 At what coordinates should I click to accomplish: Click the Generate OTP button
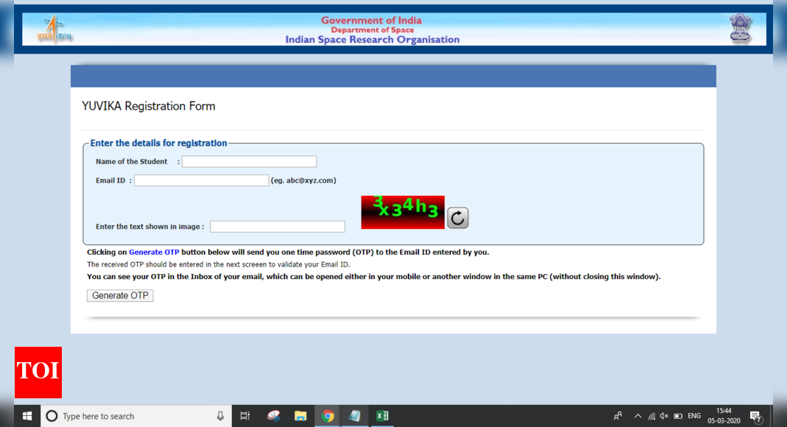tap(120, 295)
